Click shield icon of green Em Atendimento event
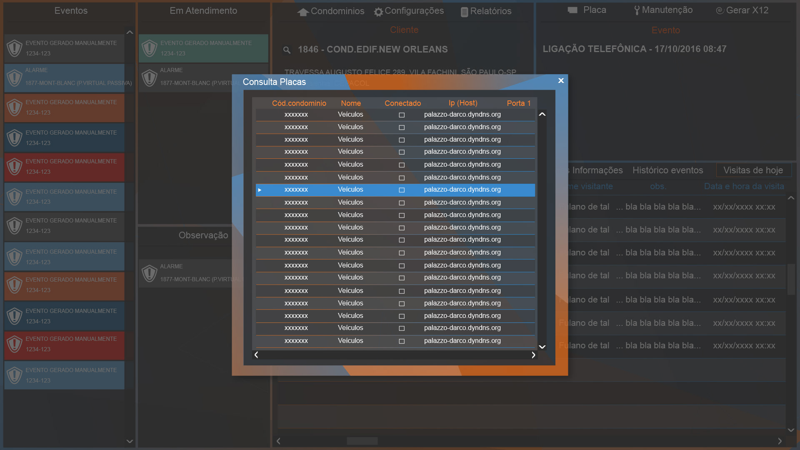 tap(149, 48)
